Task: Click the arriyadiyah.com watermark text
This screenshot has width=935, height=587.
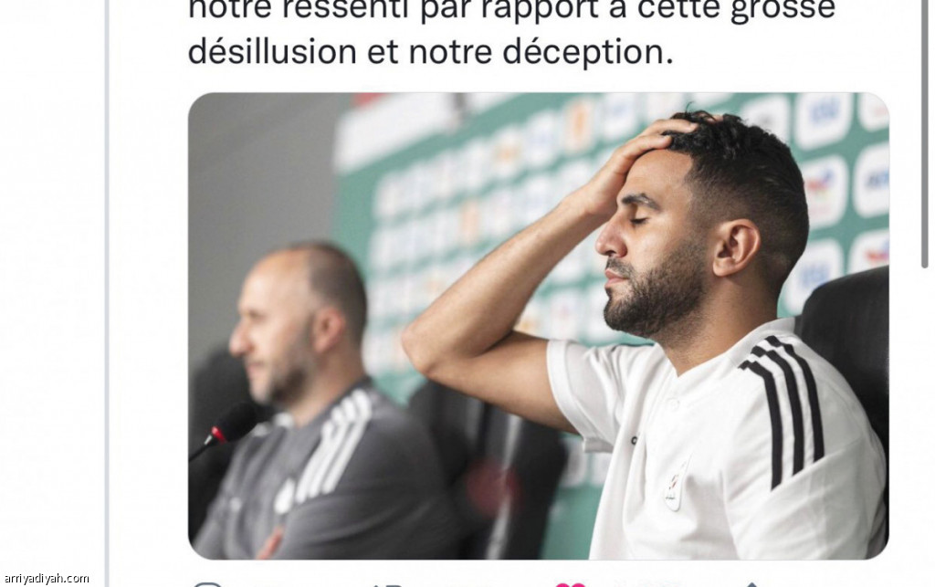Action: [x=47, y=578]
